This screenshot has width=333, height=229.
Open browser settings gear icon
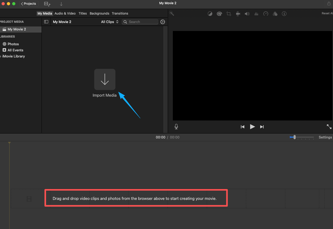163,22
